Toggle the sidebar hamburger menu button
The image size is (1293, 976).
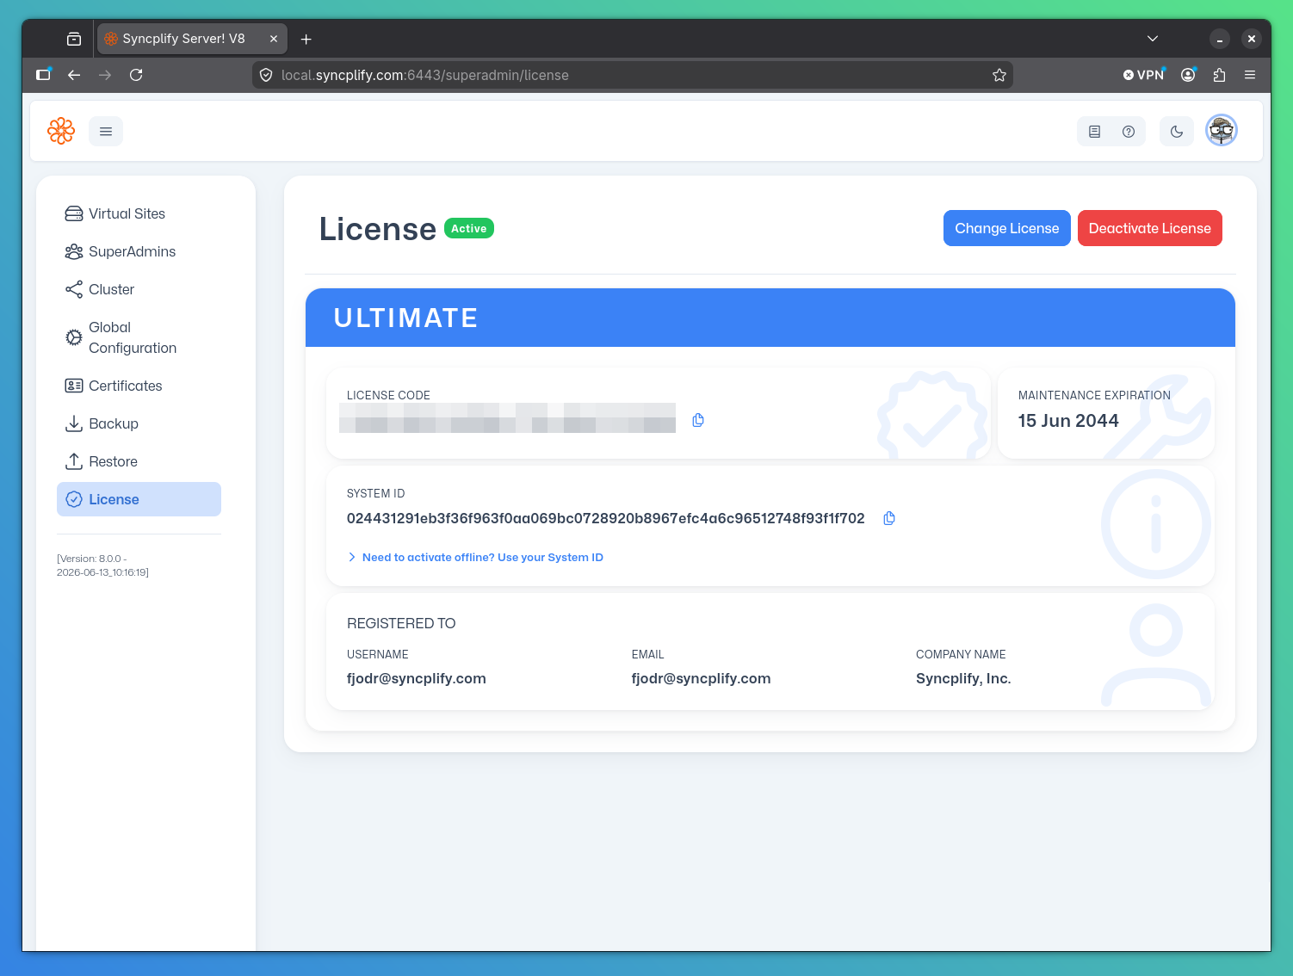click(106, 131)
